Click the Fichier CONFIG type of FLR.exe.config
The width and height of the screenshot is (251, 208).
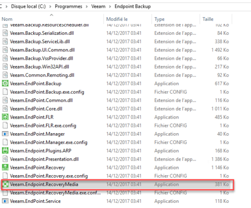[x=171, y=126]
